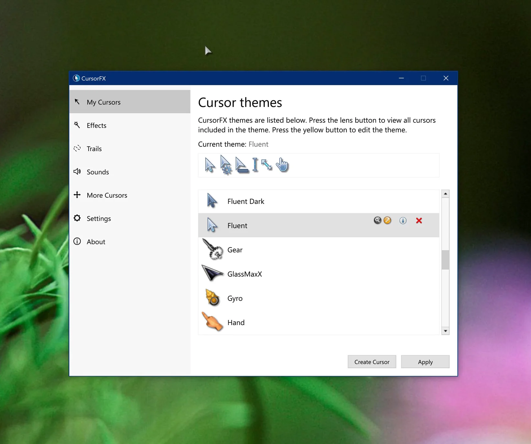Click the hand cursor preview thumbnail
The height and width of the screenshot is (444, 531).
pos(282,165)
